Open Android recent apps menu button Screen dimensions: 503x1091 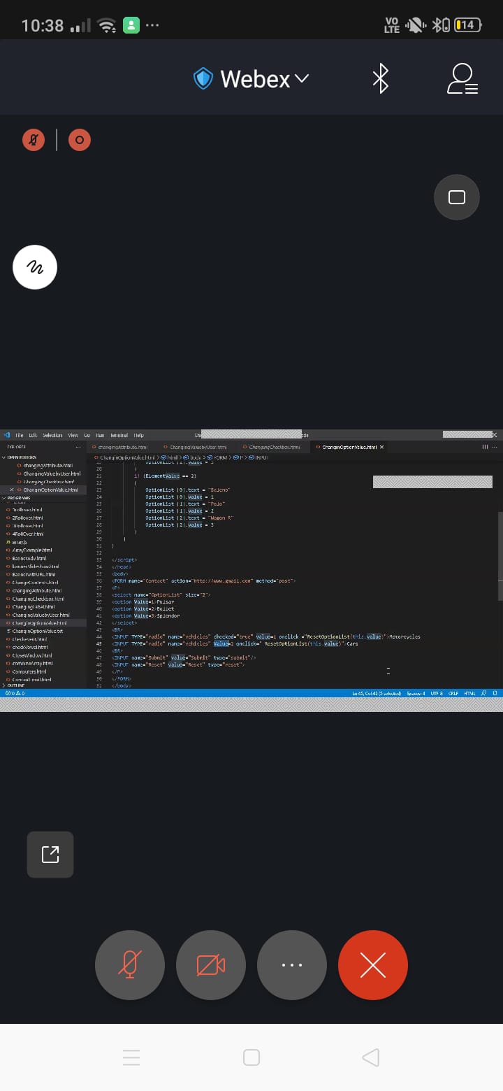point(131,1057)
